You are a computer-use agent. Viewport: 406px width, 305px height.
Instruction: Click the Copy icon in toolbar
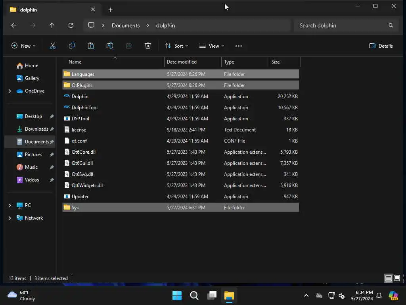pyautogui.click(x=72, y=46)
